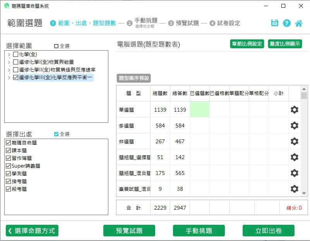Click 題型順序預設 button
Image resolution: width=310 pixels, height=241 pixels.
pos(134,78)
